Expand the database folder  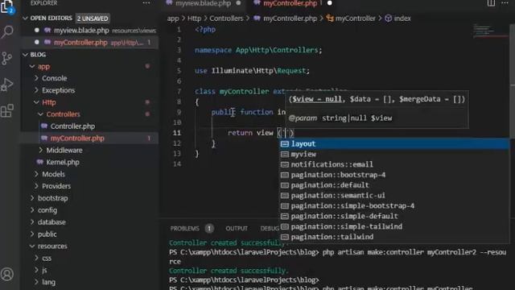[32, 222]
